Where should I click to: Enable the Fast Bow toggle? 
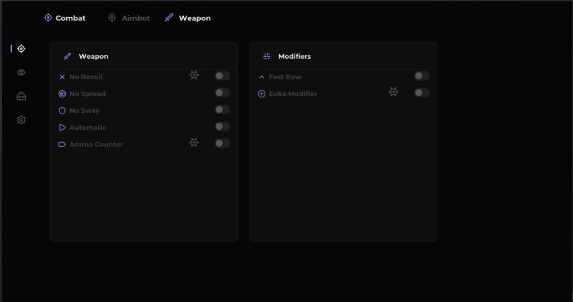tap(422, 75)
